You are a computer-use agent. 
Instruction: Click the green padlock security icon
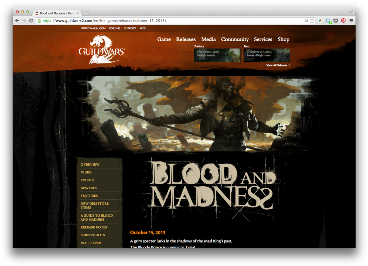point(39,21)
